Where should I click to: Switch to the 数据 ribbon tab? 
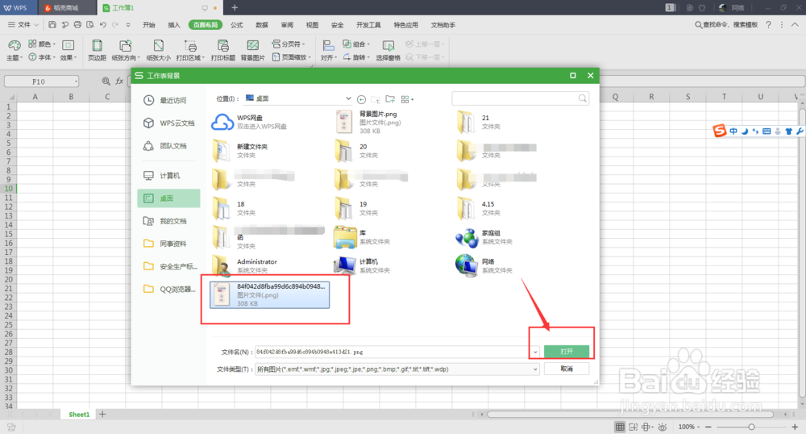click(x=262, y=25)
